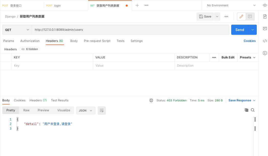Open a new request tab with plus icon

[137, 5]
